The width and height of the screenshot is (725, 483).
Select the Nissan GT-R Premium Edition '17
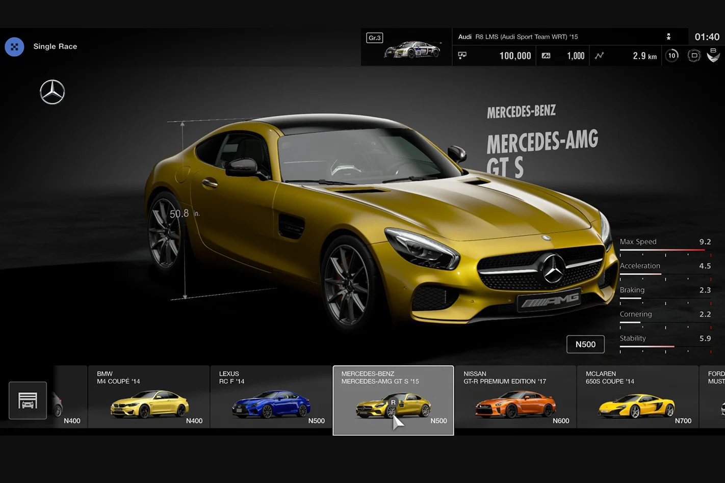click(x=515, y=397)
